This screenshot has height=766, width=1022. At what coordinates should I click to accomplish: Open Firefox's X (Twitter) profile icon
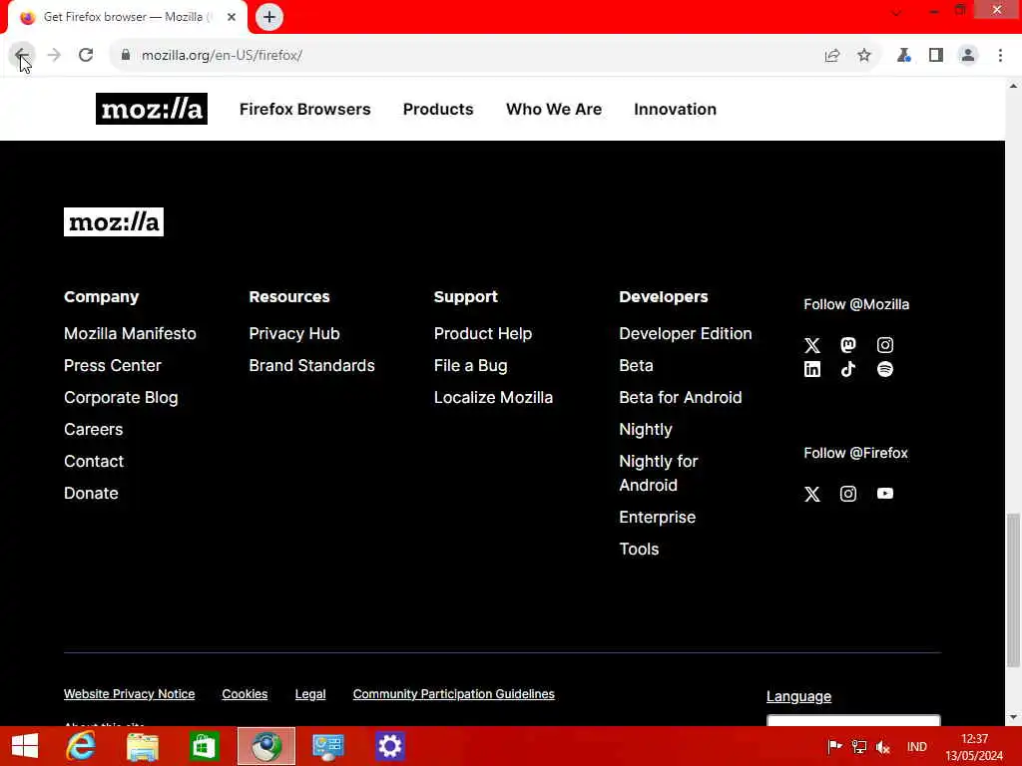click(812, 494)
